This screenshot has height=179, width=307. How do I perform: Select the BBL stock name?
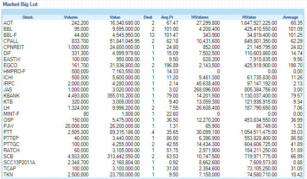pos(8,29)
